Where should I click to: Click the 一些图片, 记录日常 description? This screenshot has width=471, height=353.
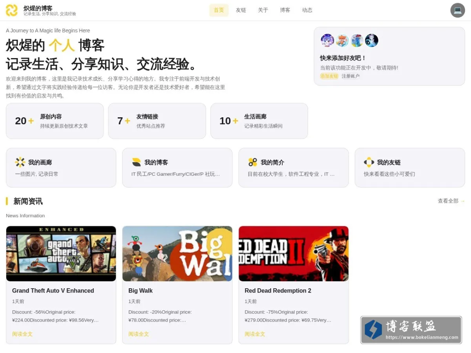37,174
